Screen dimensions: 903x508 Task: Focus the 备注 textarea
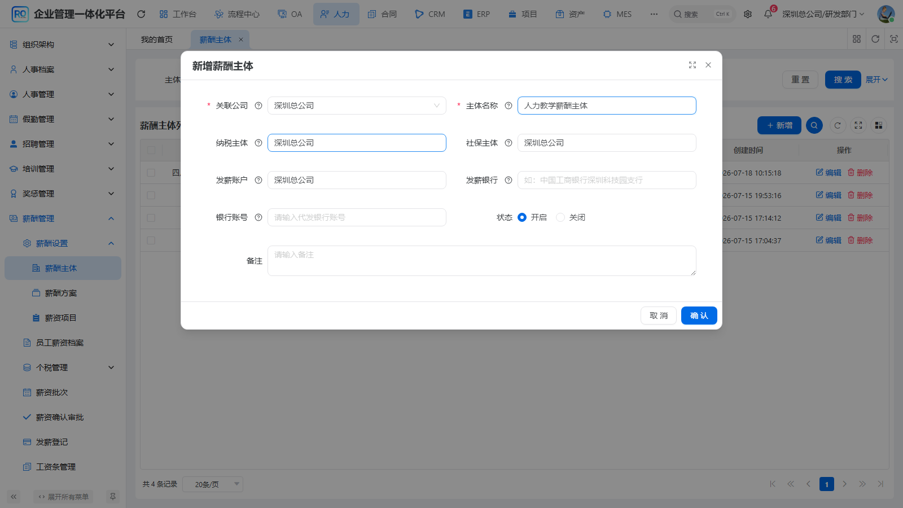click(x=482, y=261)
